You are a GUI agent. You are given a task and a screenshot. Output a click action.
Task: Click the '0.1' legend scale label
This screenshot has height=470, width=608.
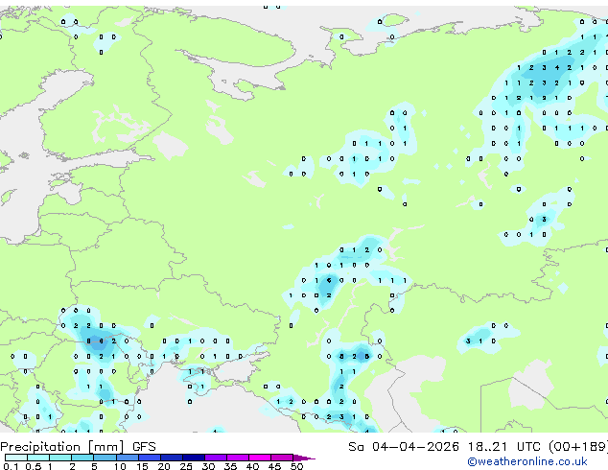[x=11, y=466]
